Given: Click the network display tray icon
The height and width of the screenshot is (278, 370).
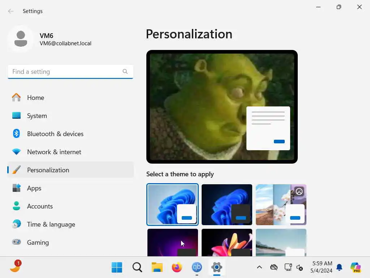Looking at the screenshot, I should [x=288, y=268].
